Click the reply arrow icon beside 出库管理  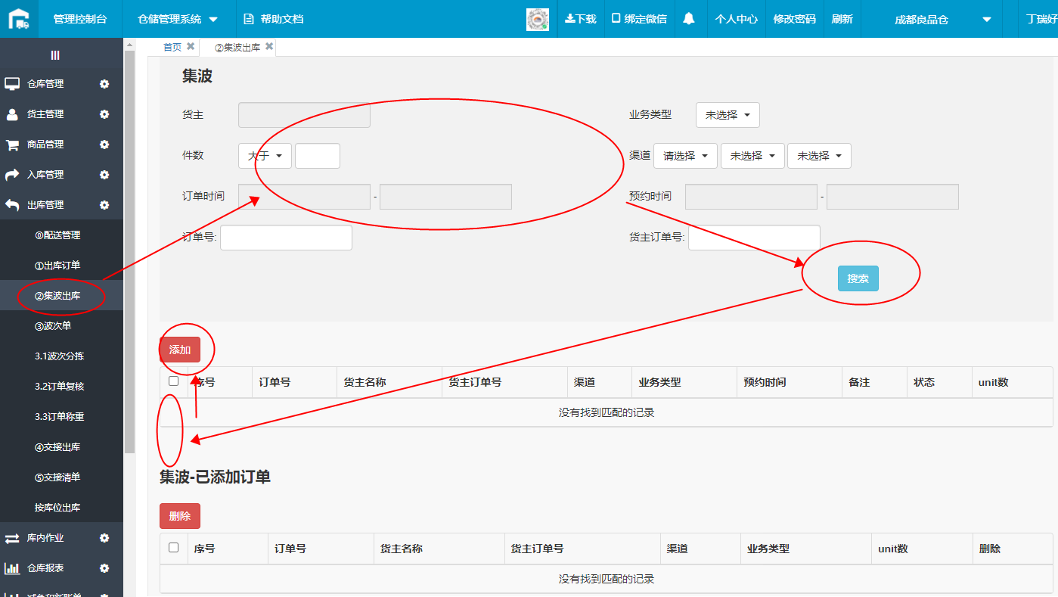coord(12,205)
